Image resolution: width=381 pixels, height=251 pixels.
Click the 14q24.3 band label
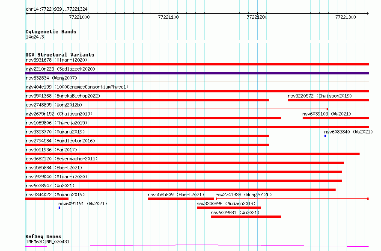click(x=35, y=37)
